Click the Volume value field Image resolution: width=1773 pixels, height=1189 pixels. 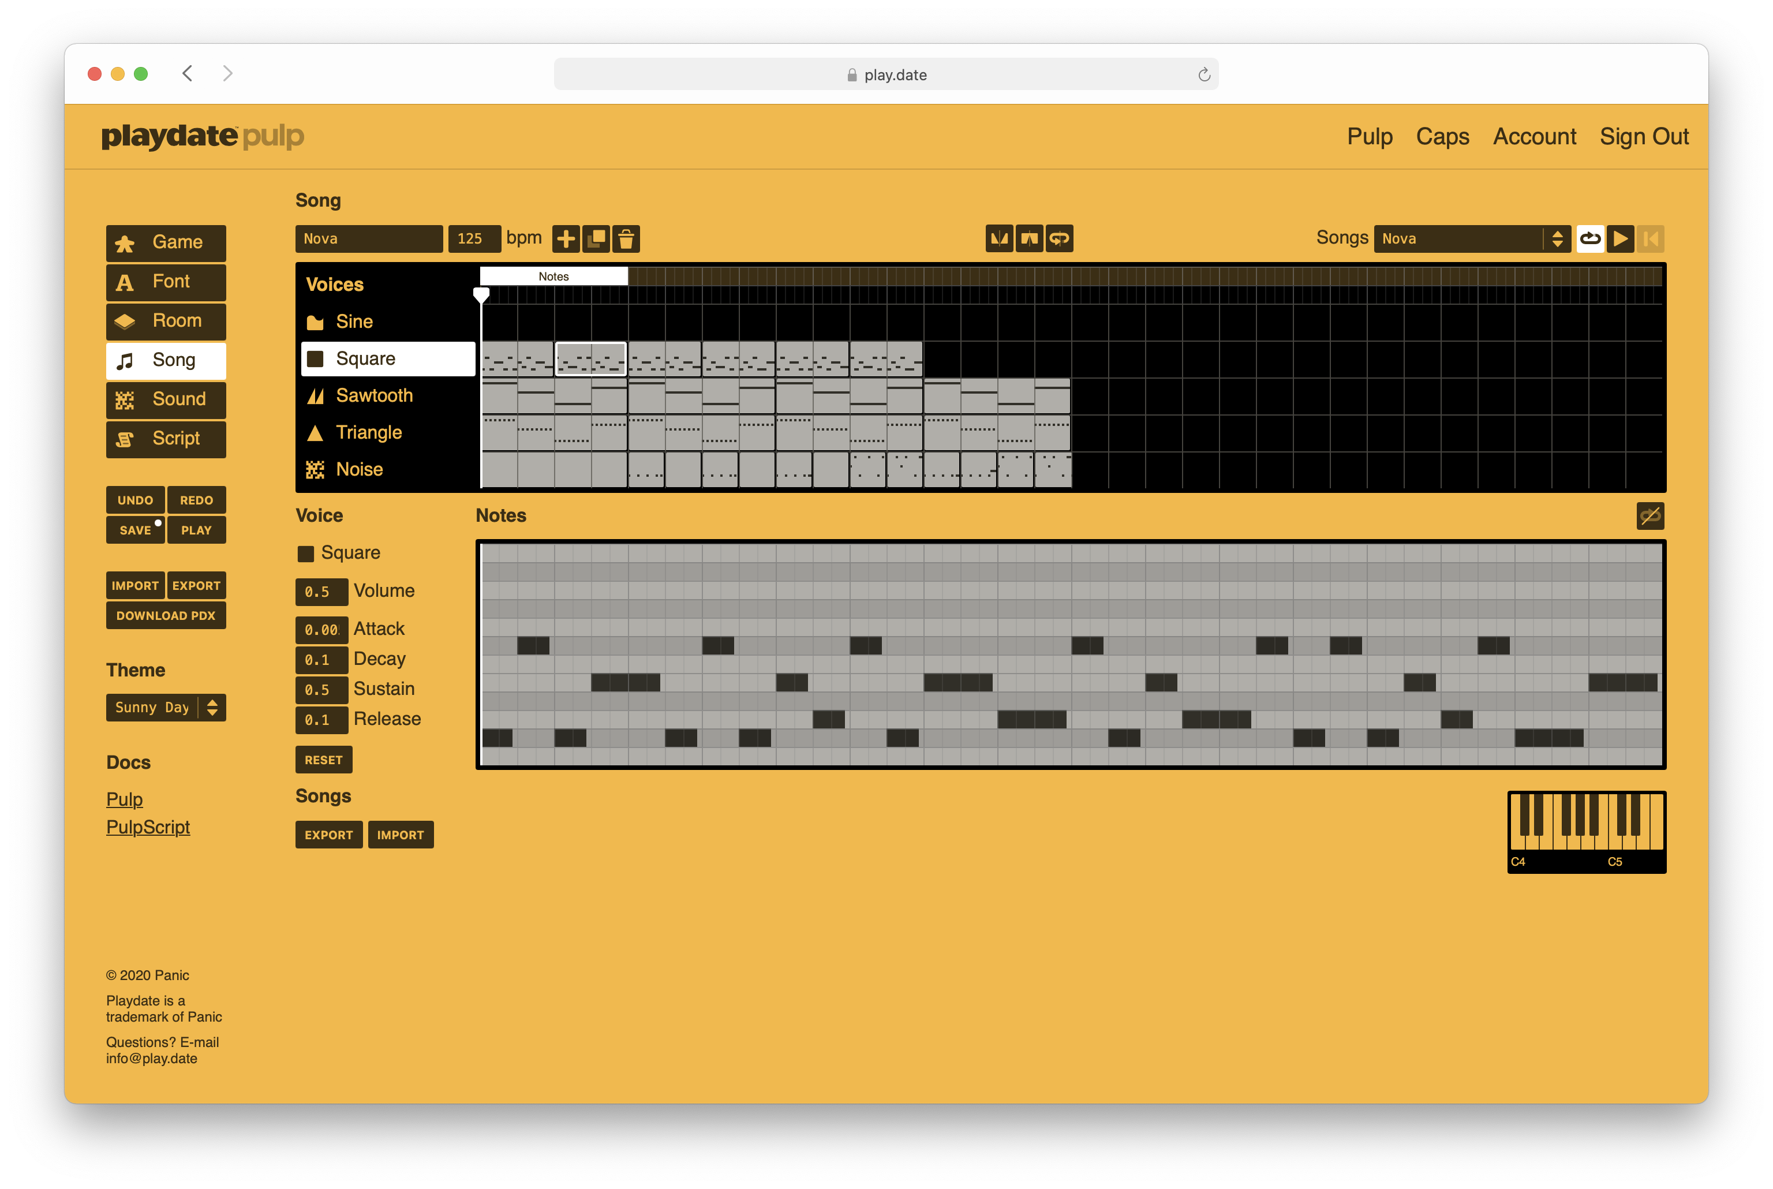321,592
